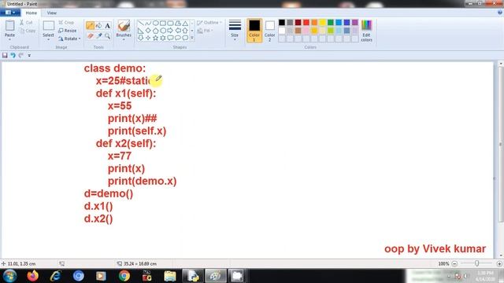Click the zoom in plus button
Screen dimensions: 504x283
click(499, 264)
